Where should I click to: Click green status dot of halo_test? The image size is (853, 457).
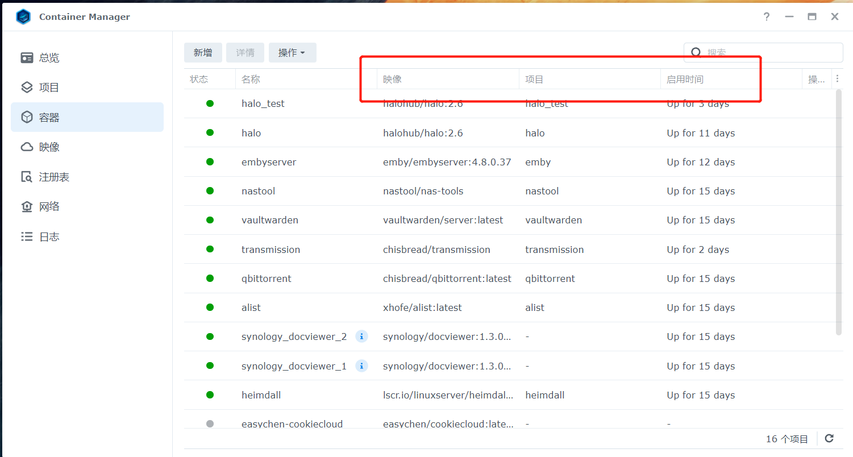coord(210,103)
